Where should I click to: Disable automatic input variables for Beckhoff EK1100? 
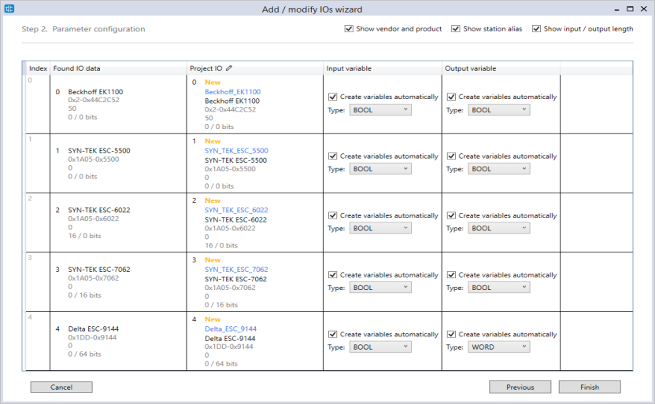[332, 97]
